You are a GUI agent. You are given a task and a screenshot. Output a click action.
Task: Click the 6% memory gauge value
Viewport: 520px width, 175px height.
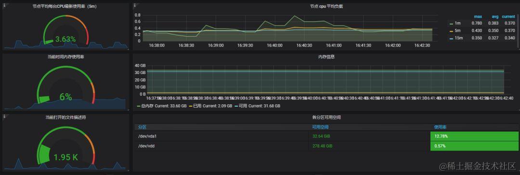65,97
